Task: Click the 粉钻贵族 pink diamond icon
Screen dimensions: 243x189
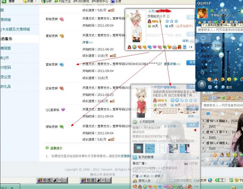Action: coord(61,19)
